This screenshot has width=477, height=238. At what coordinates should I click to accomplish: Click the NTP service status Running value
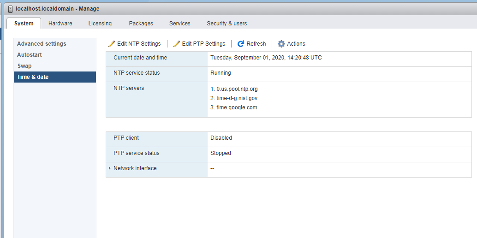tap(221, 73)
